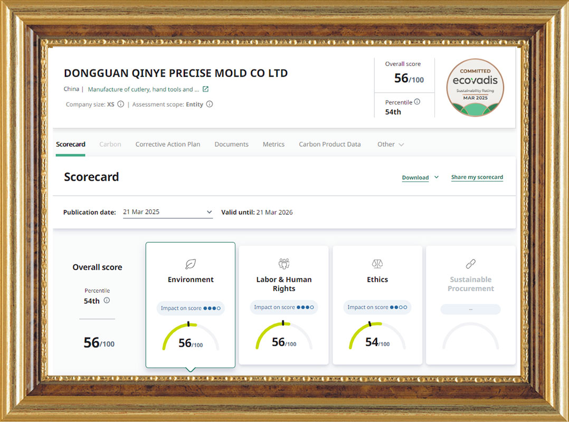Click the Environment score gauge showing 56/100
Screen dimensions: 569x422
point(191,337)
